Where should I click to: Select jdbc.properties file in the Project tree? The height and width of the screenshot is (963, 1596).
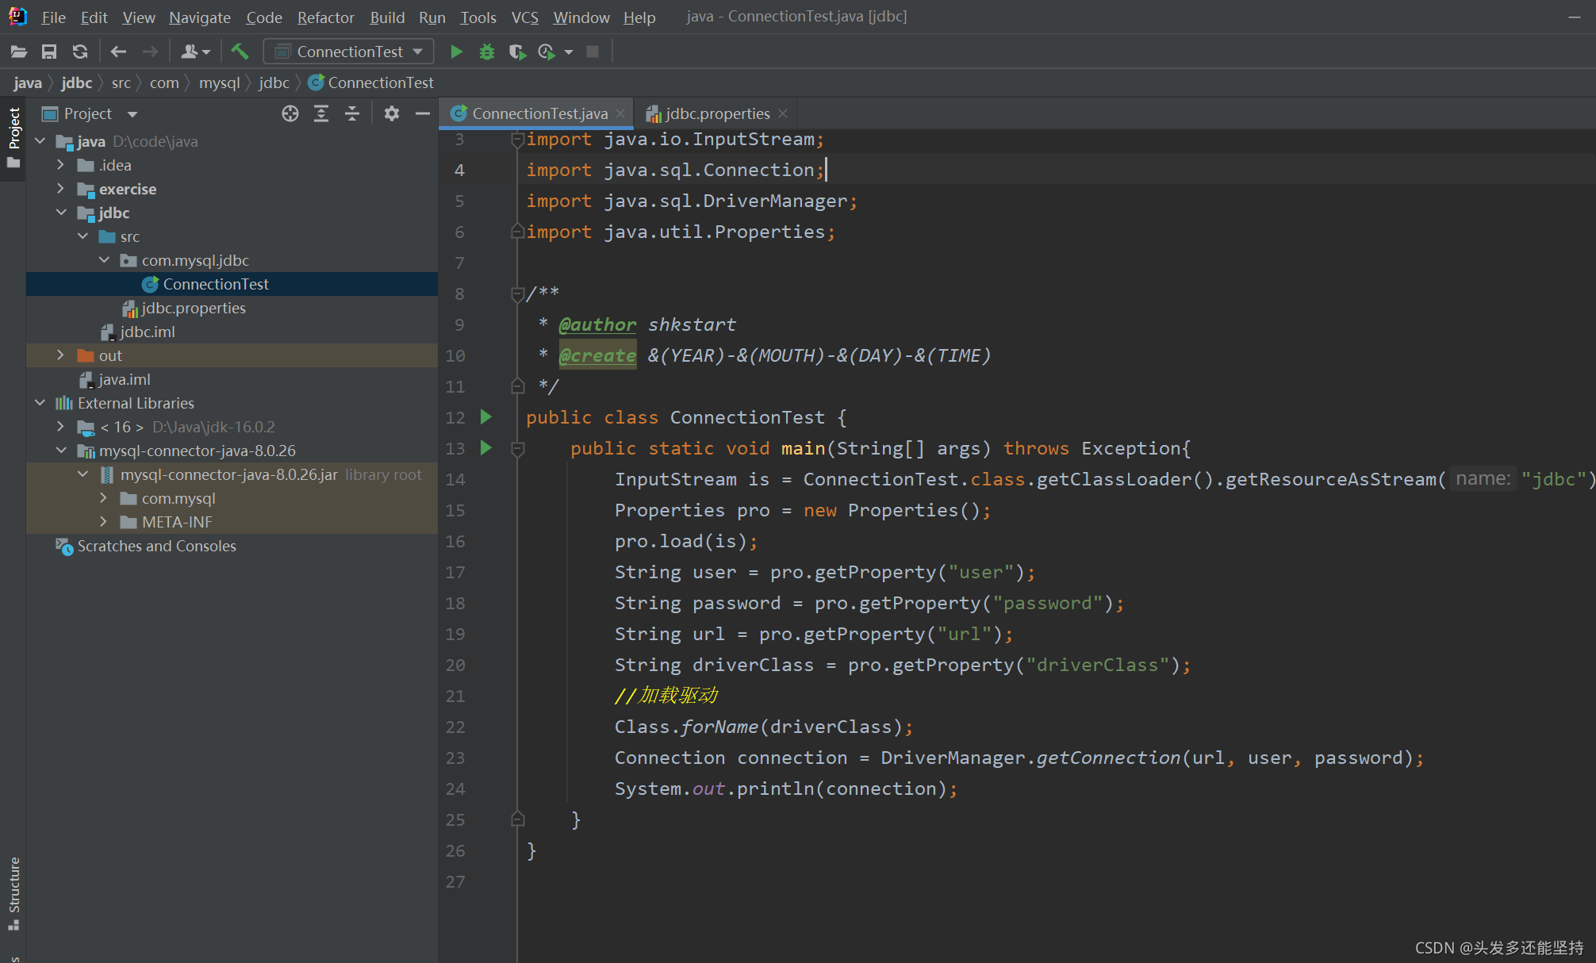point(193,308)
